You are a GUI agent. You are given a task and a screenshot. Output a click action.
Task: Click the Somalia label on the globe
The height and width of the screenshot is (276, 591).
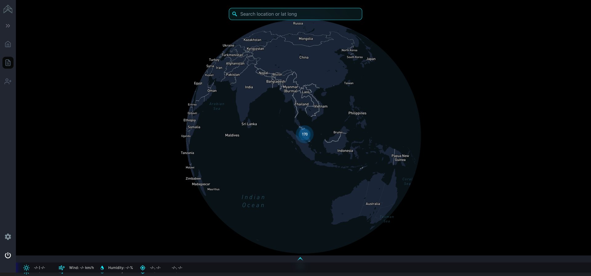pyautogui.click(x=194, y=127)
